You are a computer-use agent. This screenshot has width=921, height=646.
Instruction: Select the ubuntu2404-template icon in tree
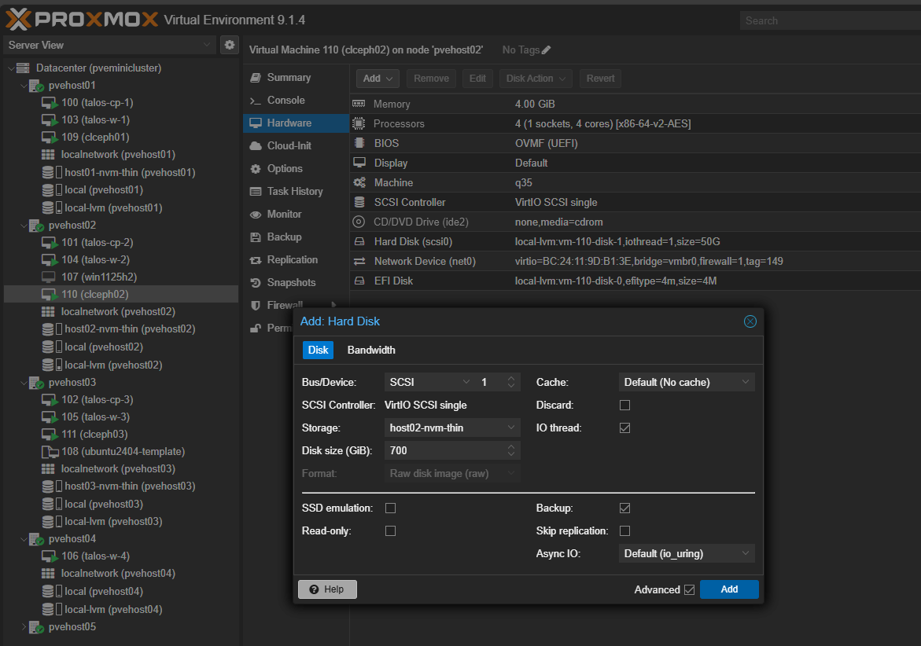49,452
